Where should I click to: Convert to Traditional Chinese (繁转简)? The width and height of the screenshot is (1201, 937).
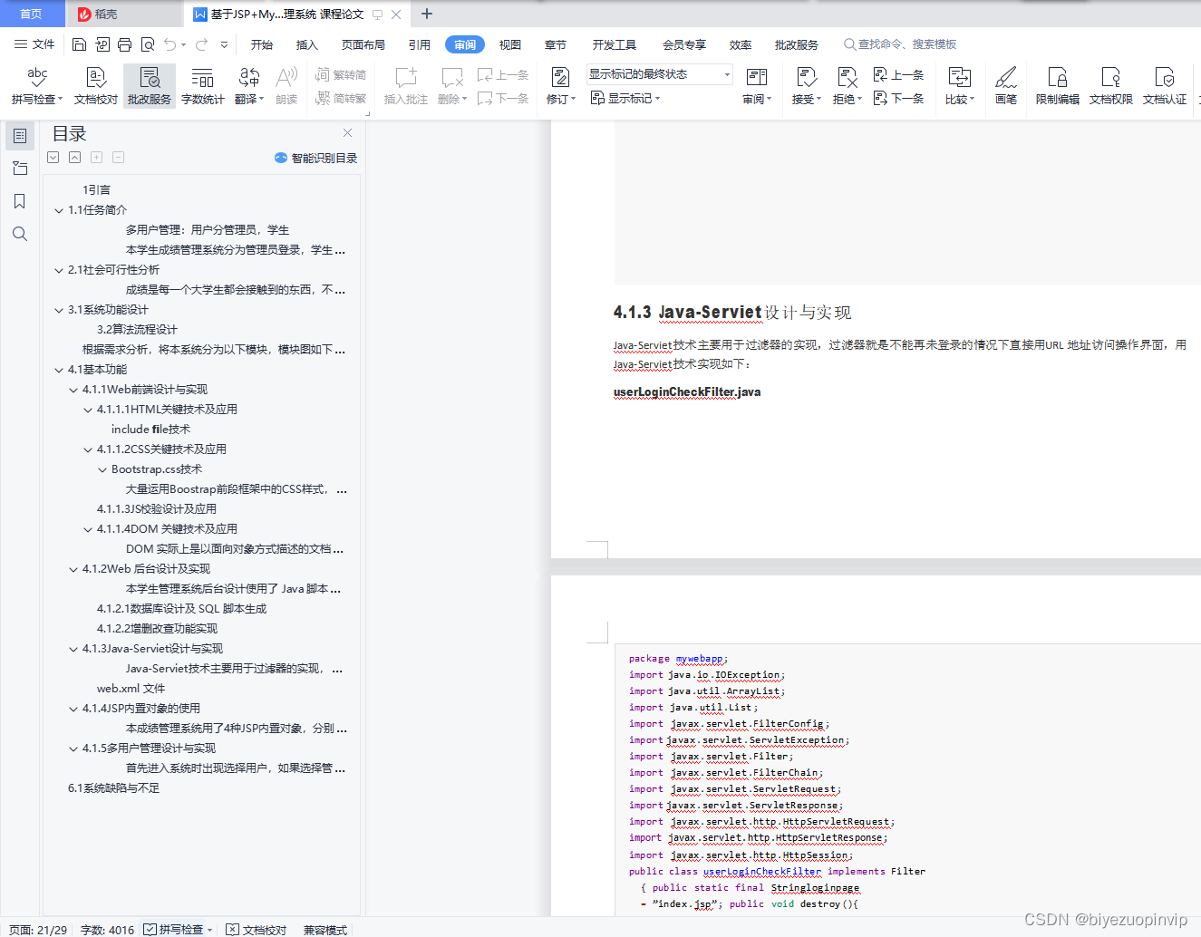tap(341, 75)
